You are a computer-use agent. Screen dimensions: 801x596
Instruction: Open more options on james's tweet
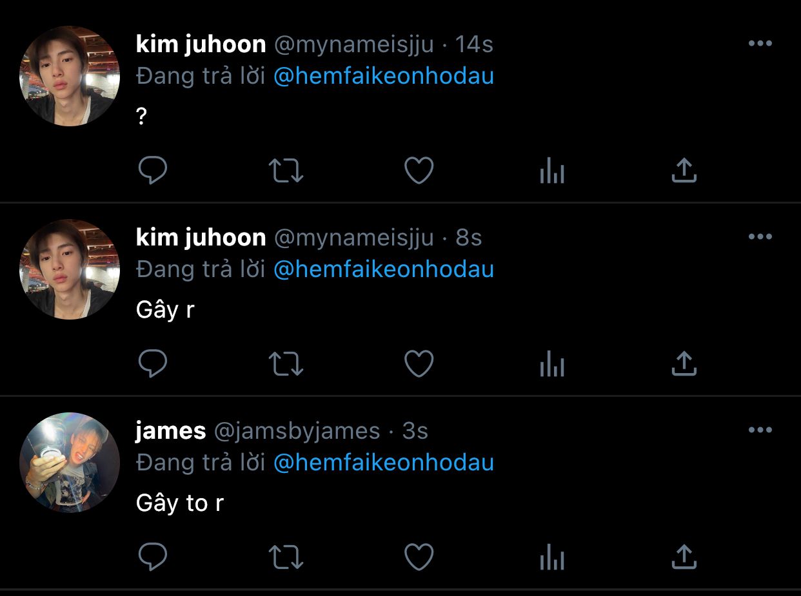click(x=760, y=430)
